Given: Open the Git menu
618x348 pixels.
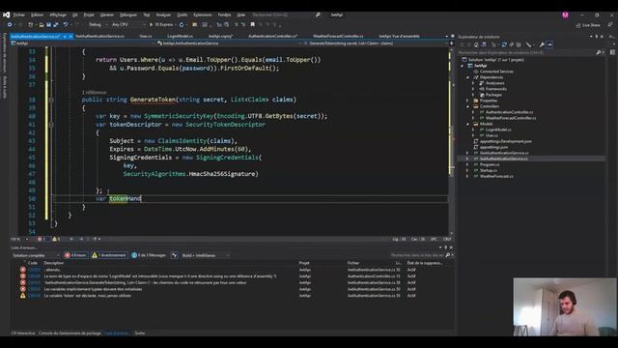Looking at the screenshot, I should pyautogui.click(x=75, y=15).
